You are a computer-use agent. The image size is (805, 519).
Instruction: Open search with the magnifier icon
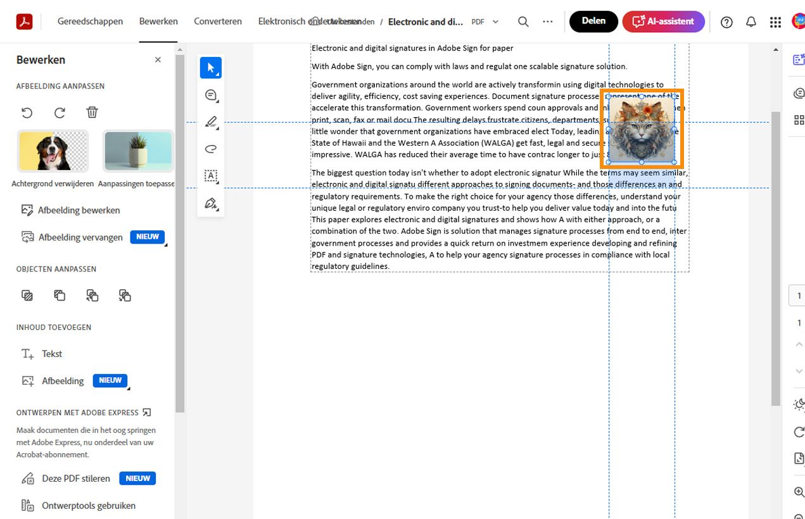pos(523,21)
